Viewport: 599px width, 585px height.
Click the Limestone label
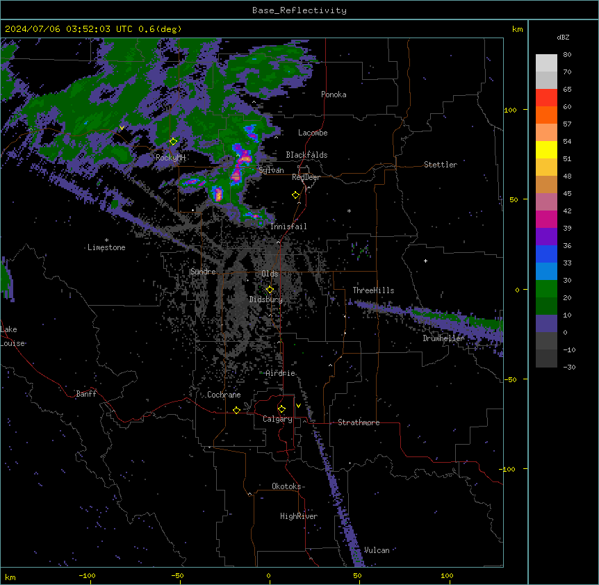106,247
